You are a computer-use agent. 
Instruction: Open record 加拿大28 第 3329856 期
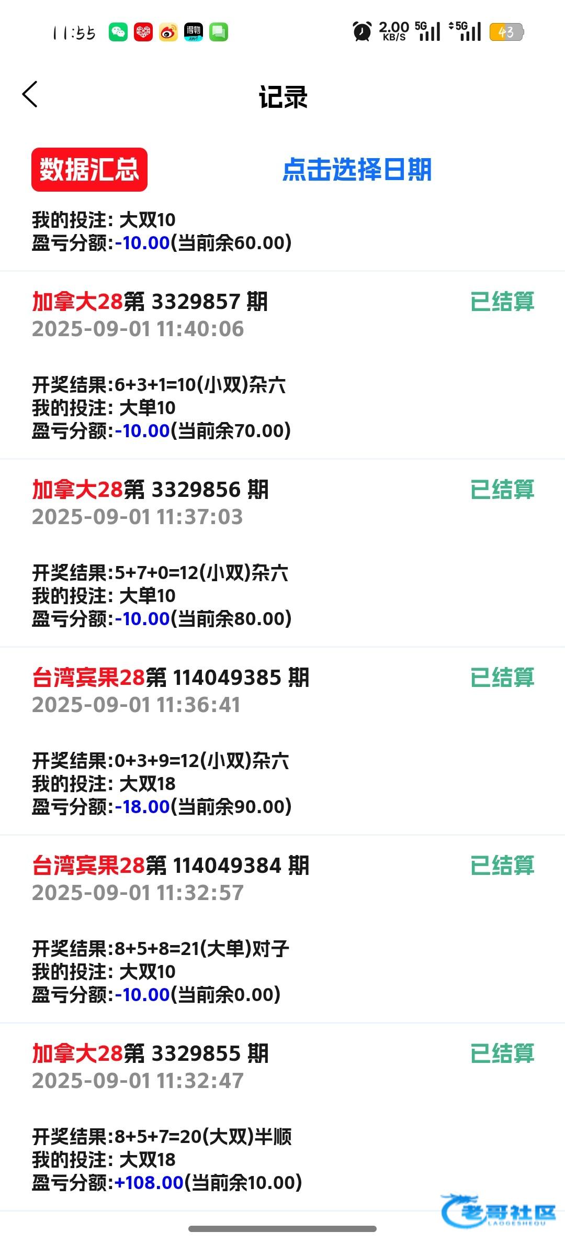point(150,490)
